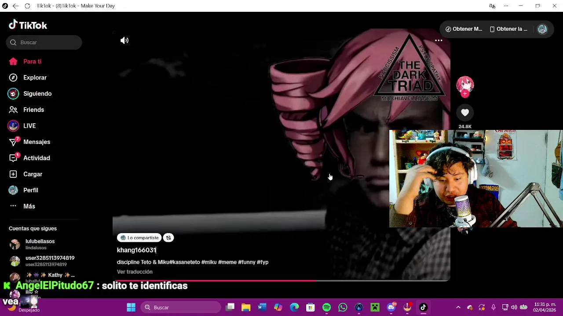Click Ver traducción under the caption
The height and width of the screenshot is (316, 563).
[x=135, y=272]
